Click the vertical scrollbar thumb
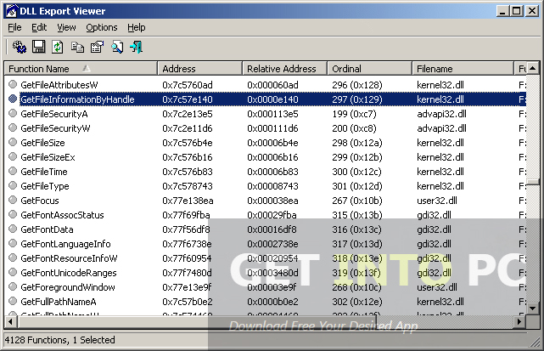 [533, 182]
